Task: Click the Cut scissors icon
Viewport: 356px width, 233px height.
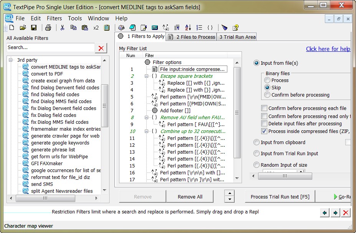Action: click(62, 28)
